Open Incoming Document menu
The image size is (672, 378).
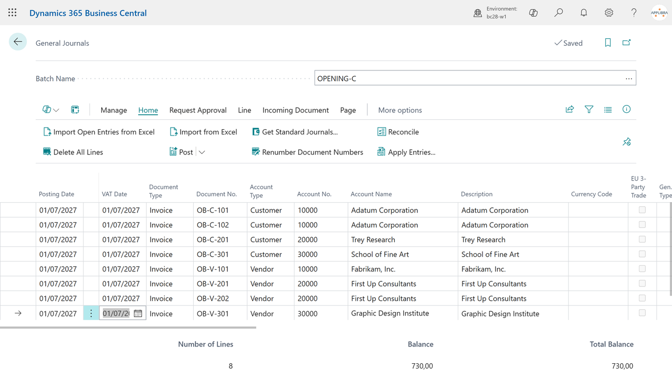296,110
